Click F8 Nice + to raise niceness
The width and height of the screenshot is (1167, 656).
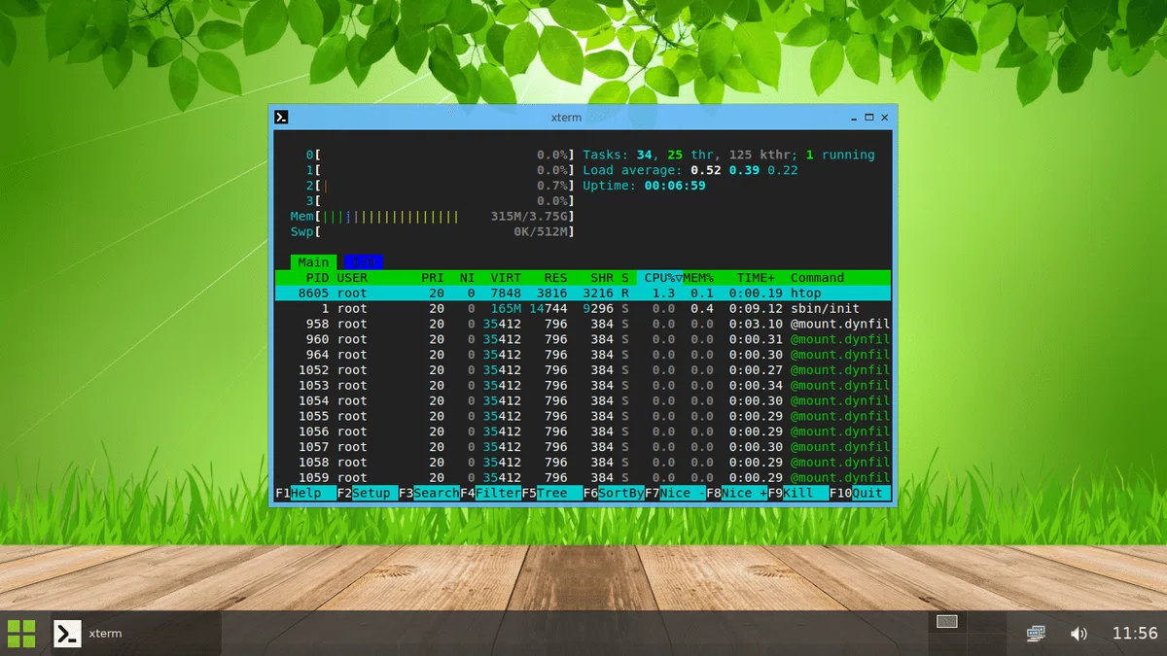pyautogui.click(x=737, y=493)
